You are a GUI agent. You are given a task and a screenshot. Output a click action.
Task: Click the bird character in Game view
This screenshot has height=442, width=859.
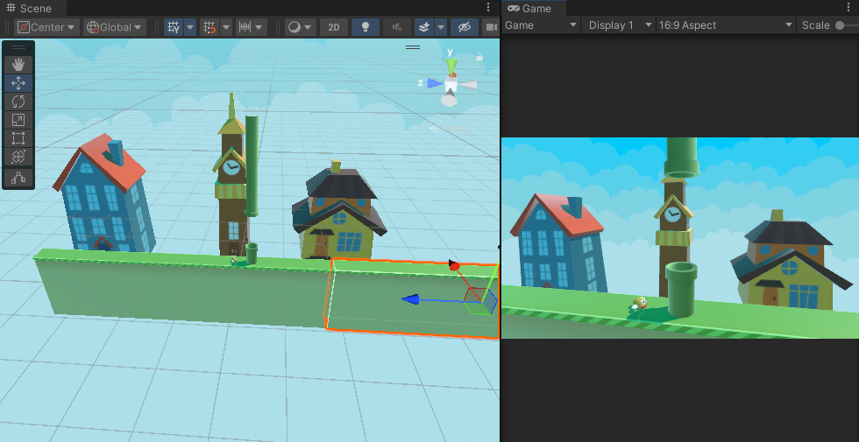[x=639, y=304]
